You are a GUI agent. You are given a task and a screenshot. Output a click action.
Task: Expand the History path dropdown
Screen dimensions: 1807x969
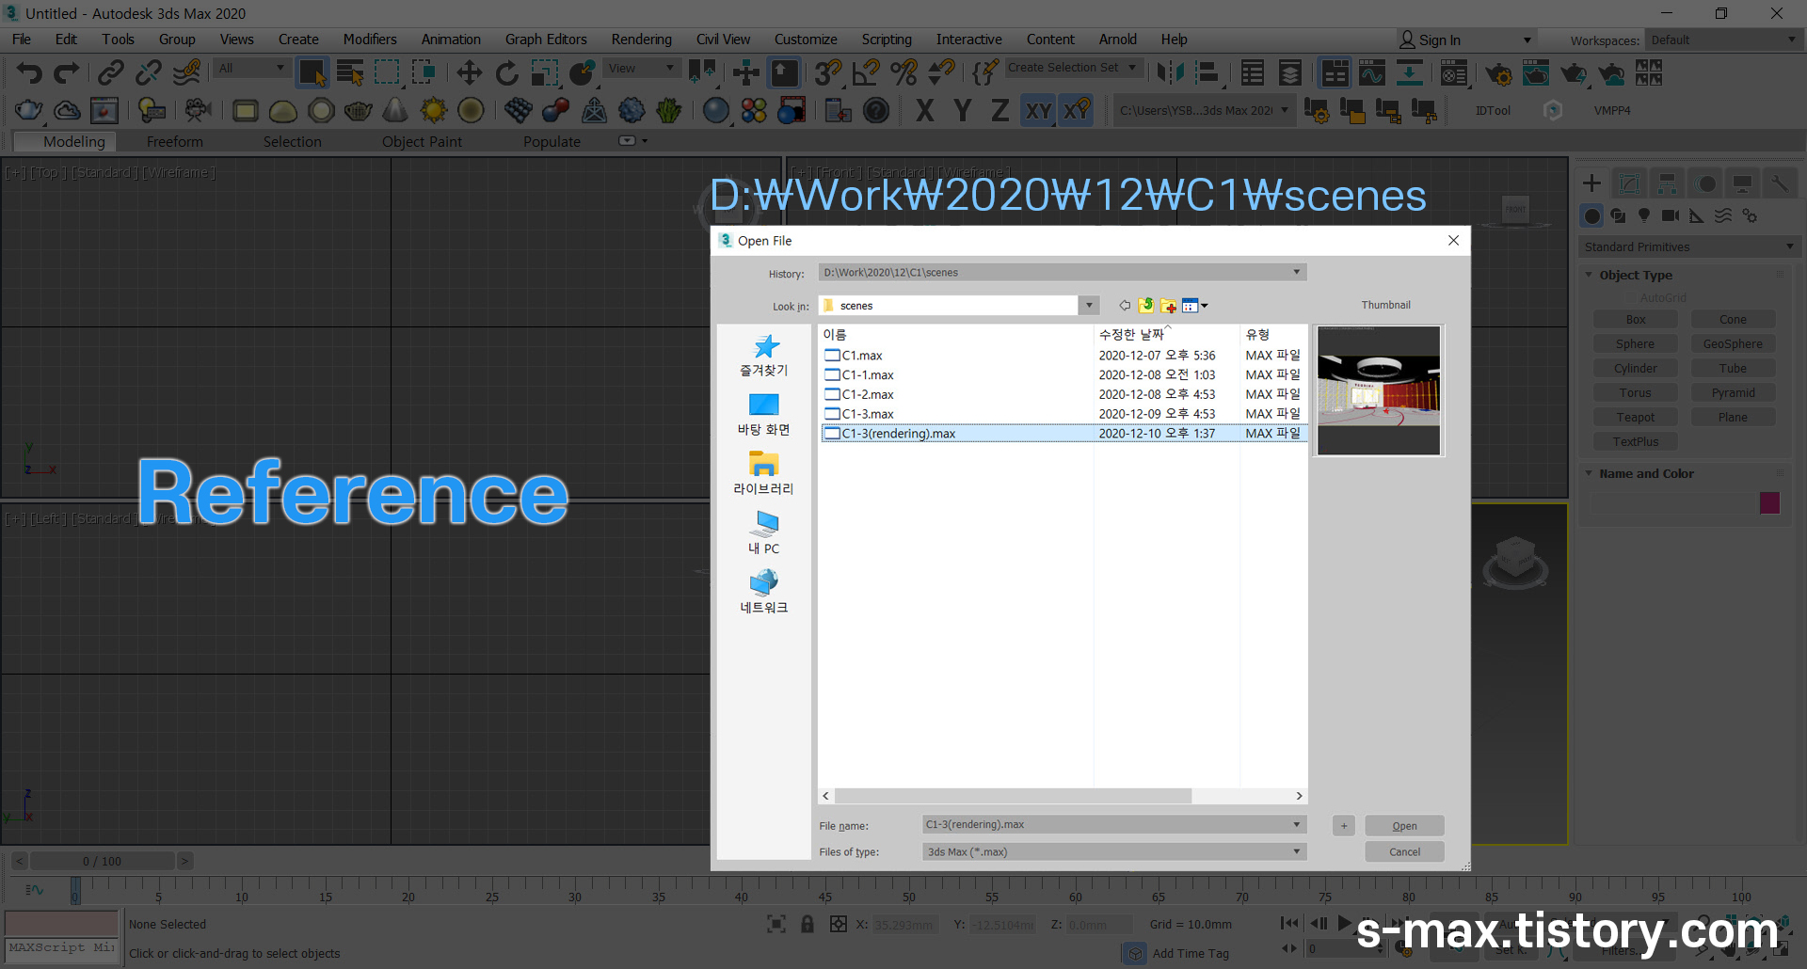1296,273
